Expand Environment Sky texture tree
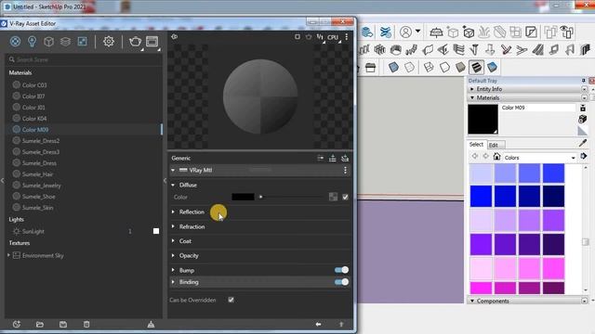Viewport: 595px width, 334px height. coord(8,255)
